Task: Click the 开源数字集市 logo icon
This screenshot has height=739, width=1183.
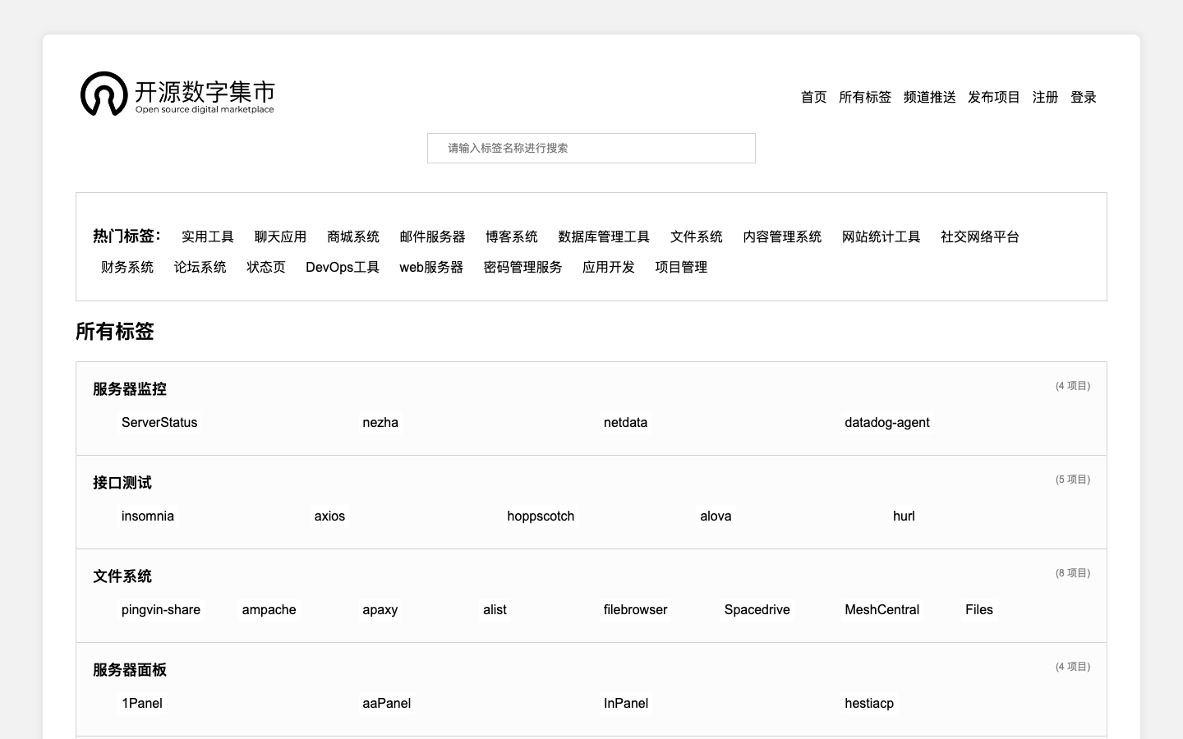Action: [x=103, y=94]
